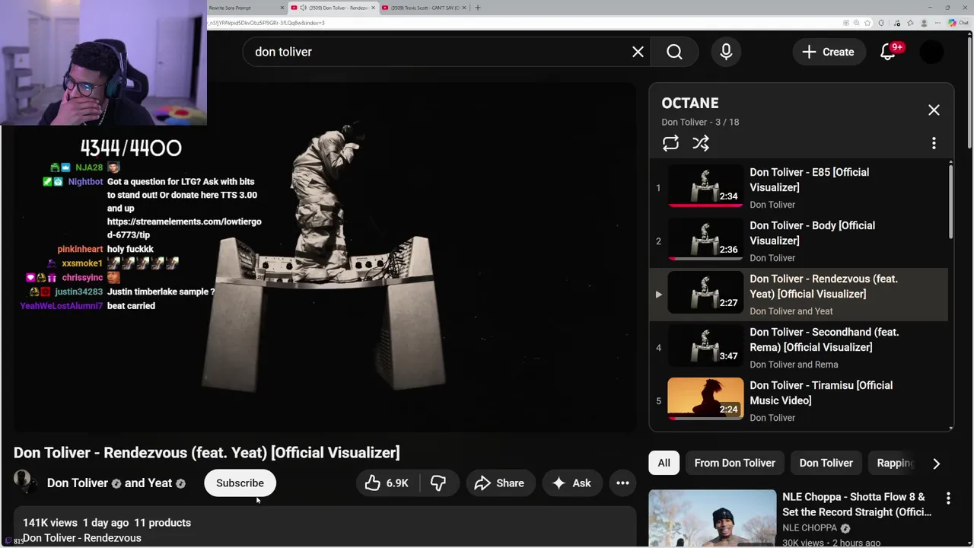The width and height of the screenshot is (974, 548).
Task: Open the OCTANE playlist options menu
Action: tap(934, 143)
